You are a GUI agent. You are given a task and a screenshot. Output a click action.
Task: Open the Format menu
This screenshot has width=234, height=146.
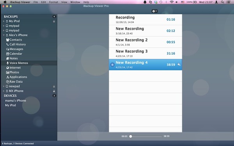(x=53, y=2)
